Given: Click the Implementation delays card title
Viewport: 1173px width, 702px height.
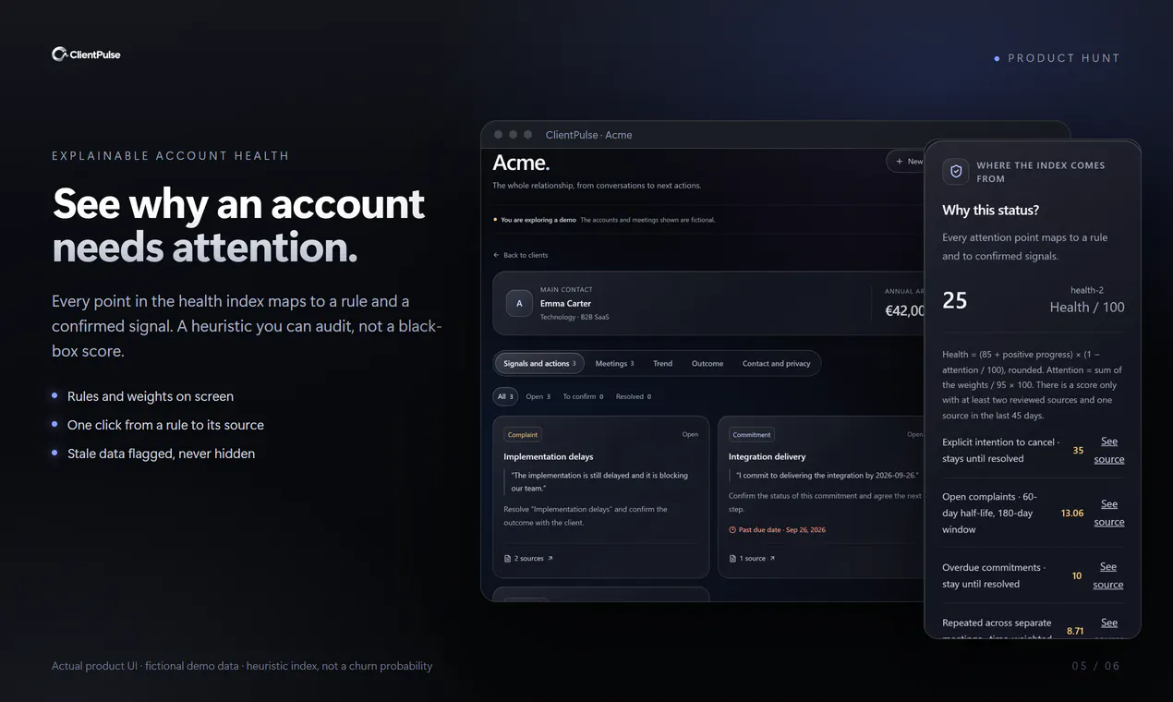Looking at the screenshot, I should 549,456.
